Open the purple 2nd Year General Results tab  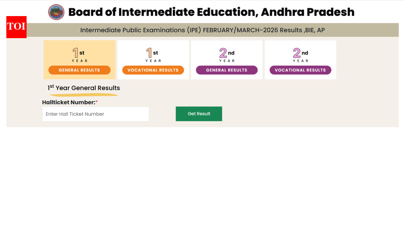click(227, 70)
